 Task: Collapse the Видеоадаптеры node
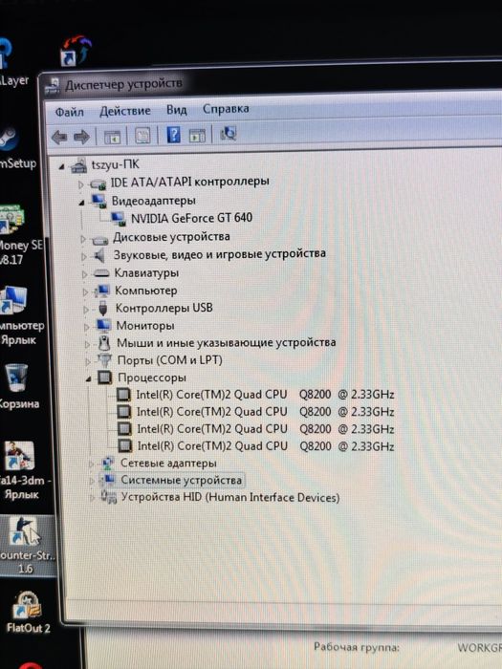coord(81,203)
